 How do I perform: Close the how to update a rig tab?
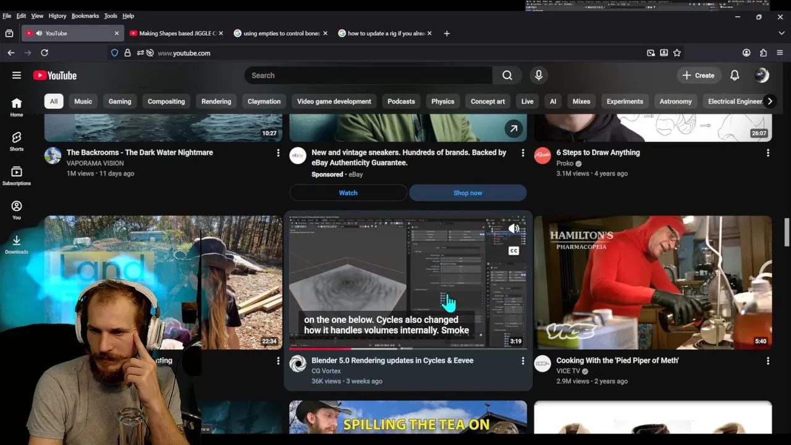(429, 33)
